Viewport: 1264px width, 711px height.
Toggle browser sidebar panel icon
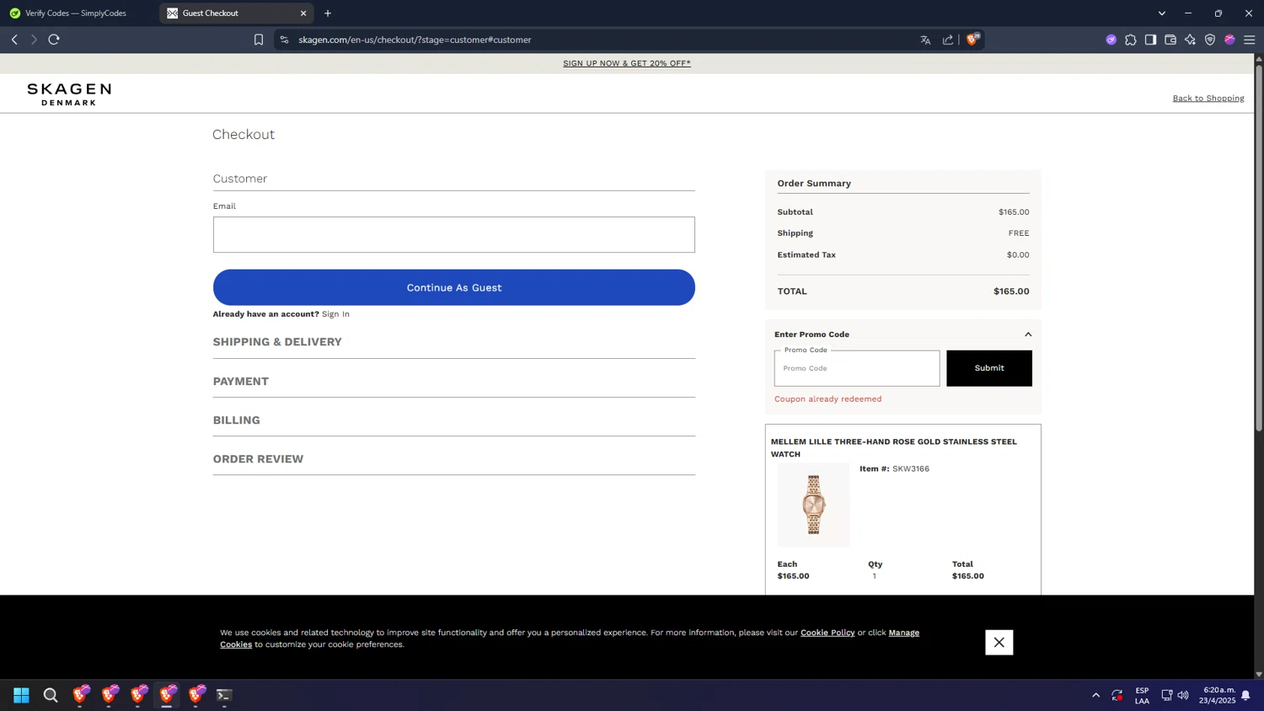click(x=1150, y=40)
